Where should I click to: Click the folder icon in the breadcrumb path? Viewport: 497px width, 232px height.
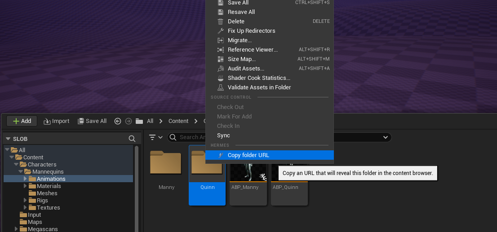pos(139,121)
